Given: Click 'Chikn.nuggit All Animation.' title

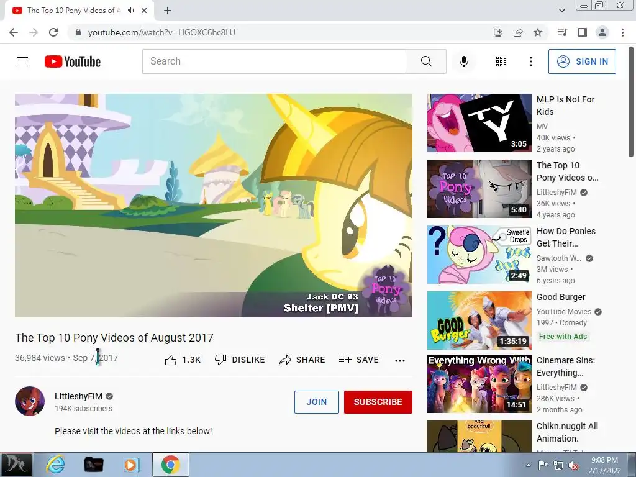Looking at the screenshot, I should point(567,432).
